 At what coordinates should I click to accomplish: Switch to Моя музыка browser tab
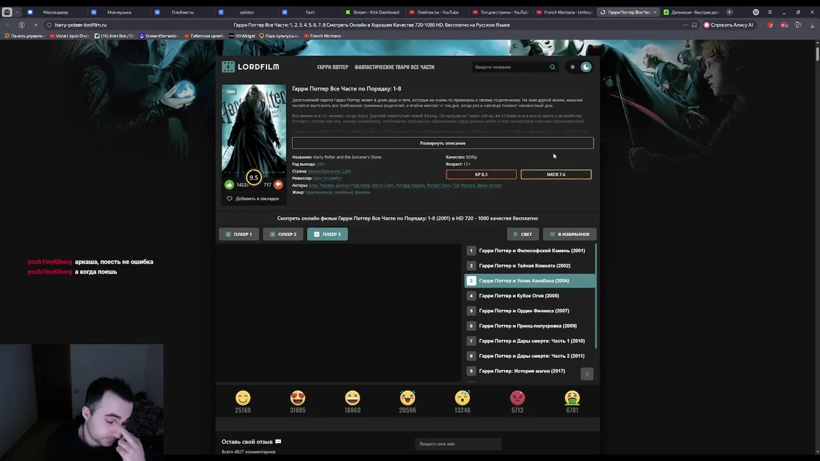pos(119,12)
